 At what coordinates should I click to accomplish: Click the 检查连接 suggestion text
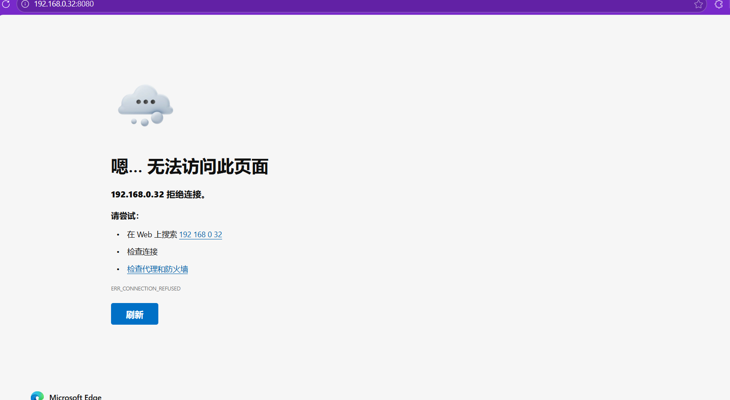pyautogui.click(x=142, y=252)
